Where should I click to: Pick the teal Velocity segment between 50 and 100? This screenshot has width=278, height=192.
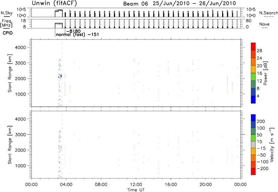coord(253,131)
